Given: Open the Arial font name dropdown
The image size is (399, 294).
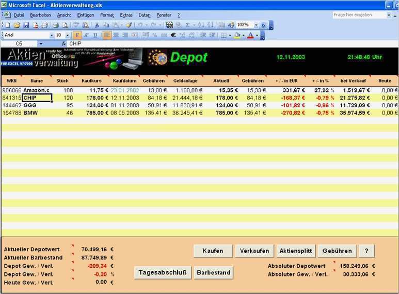Looking at the screenshot, I should (x=52, y=35).
